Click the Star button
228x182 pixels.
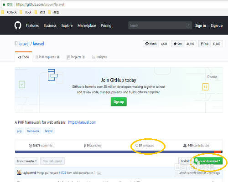[178, 44]
